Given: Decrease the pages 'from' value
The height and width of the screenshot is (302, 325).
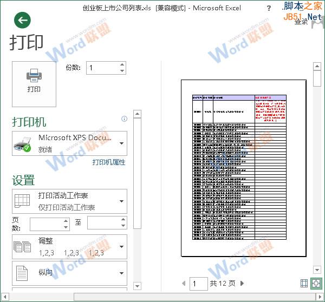Looking at the screenshot, I should tap(66, 227).
